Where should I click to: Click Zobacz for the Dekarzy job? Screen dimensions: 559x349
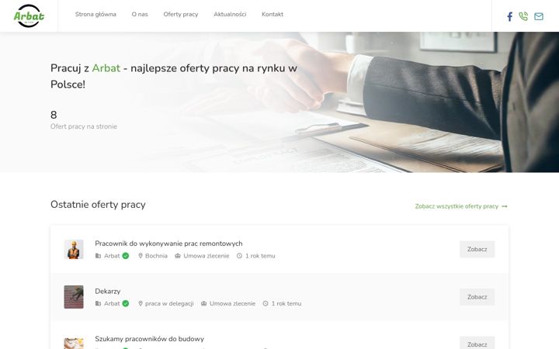477,297
